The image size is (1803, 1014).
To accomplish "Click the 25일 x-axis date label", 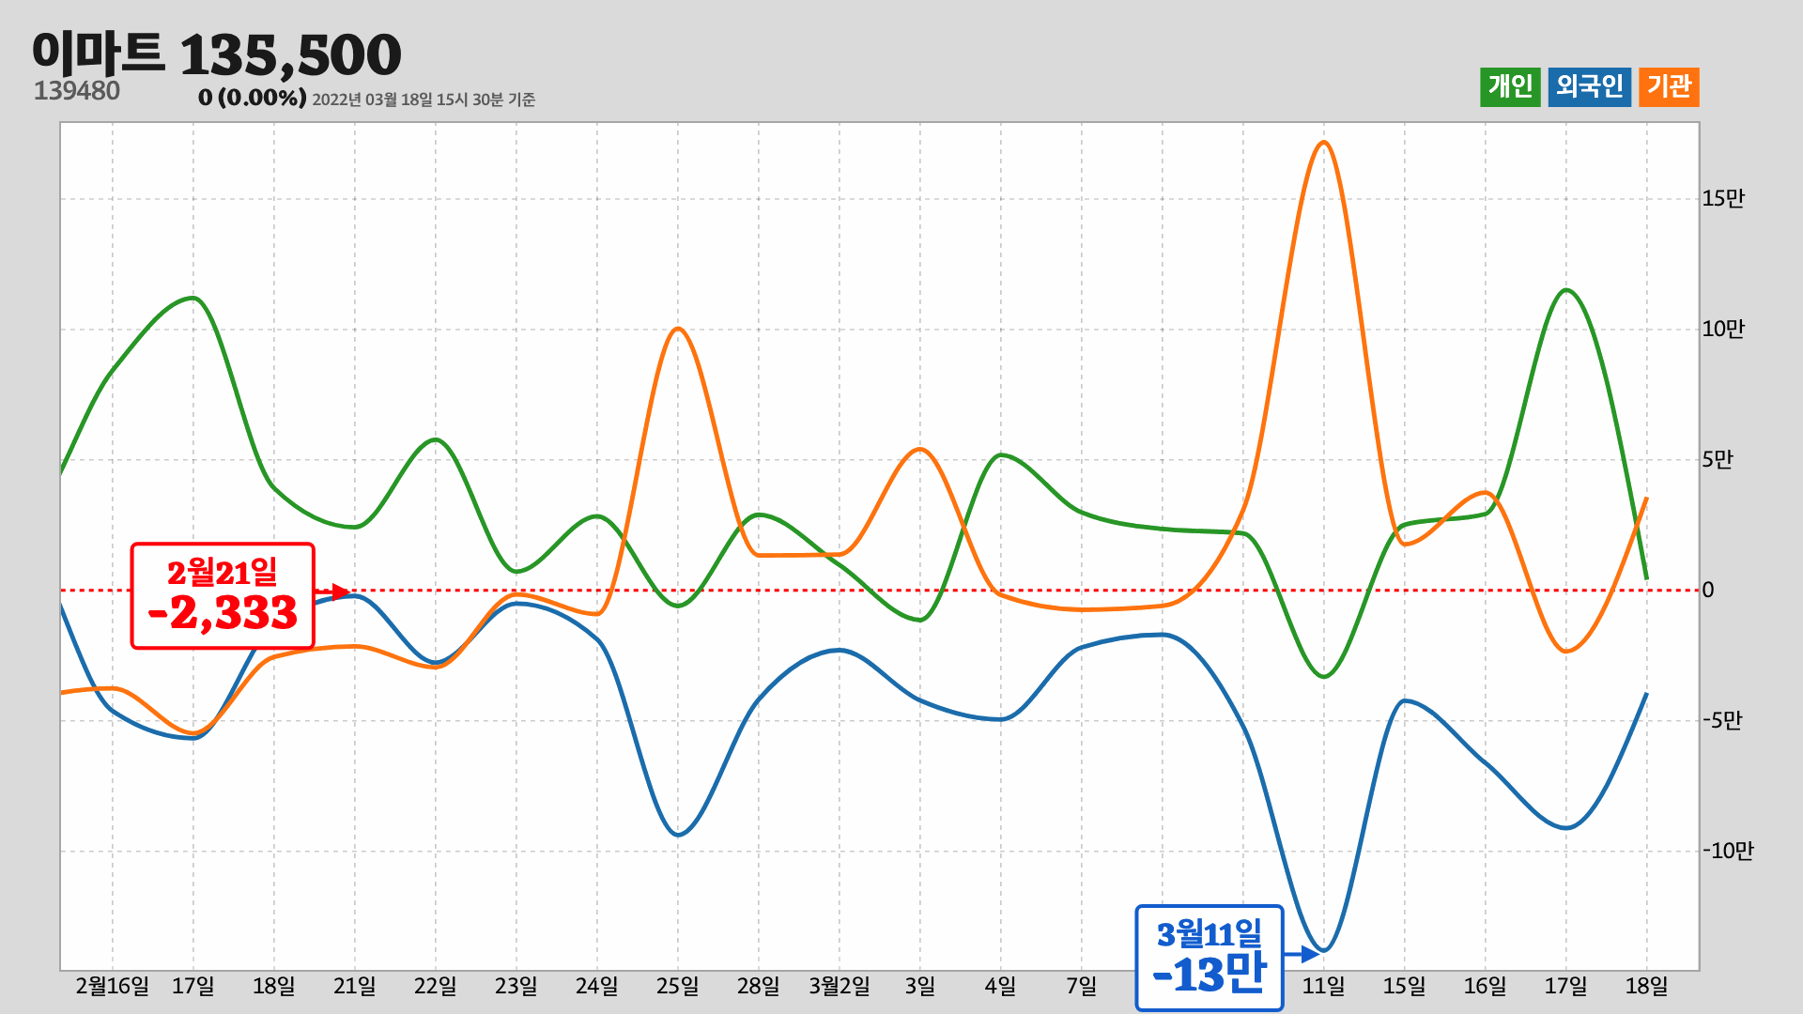I will pyautogui.click(x=678, y=986).
